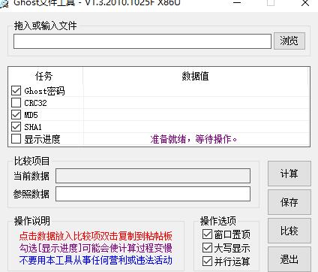Uncheck the MD5 task checkbox
This screenshot has height=272, width=318.
click(x=16, y=115)
